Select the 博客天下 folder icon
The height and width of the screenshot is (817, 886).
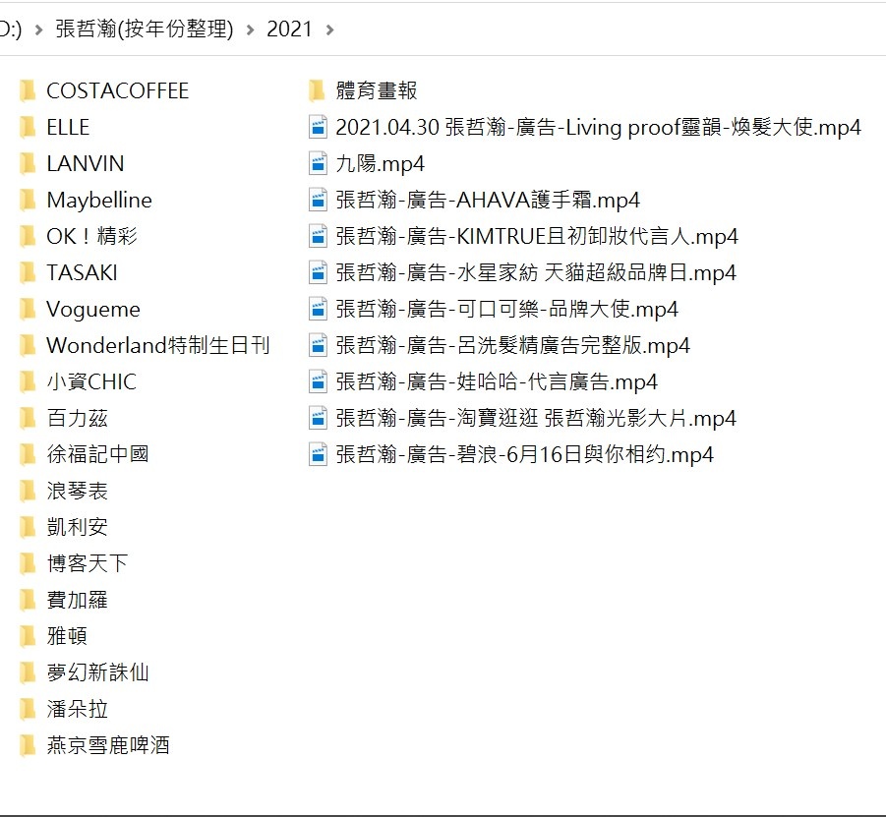pyautogui.click(x=28, y=563)
